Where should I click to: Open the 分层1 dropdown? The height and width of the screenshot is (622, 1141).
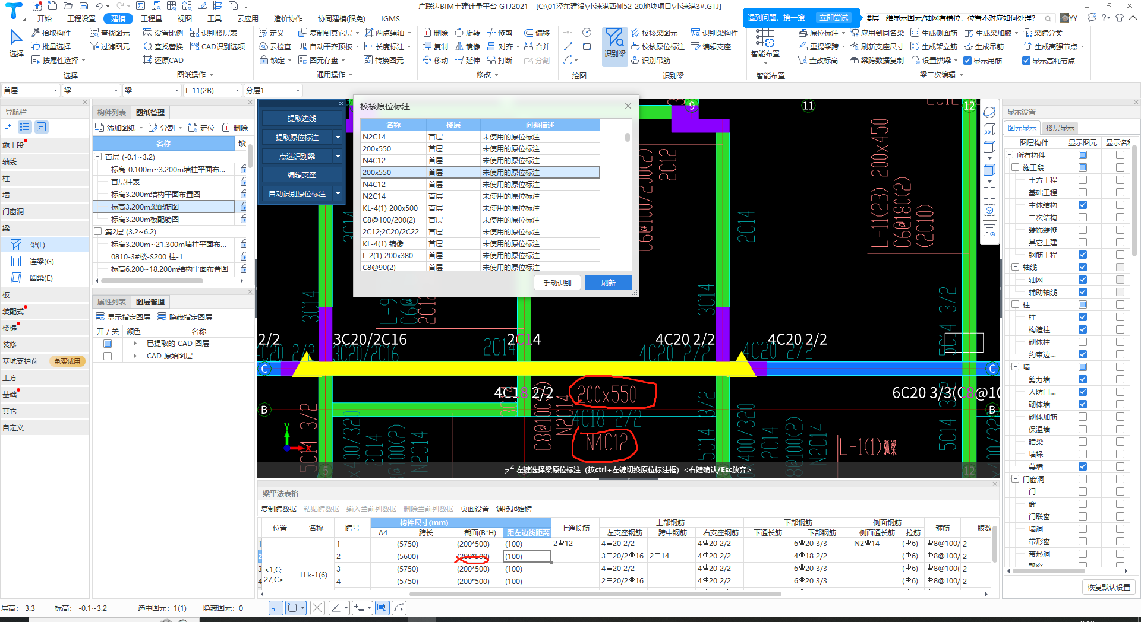coord(273,90)
